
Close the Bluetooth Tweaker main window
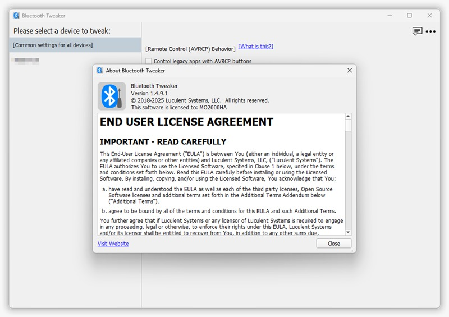tap(430, 15)
